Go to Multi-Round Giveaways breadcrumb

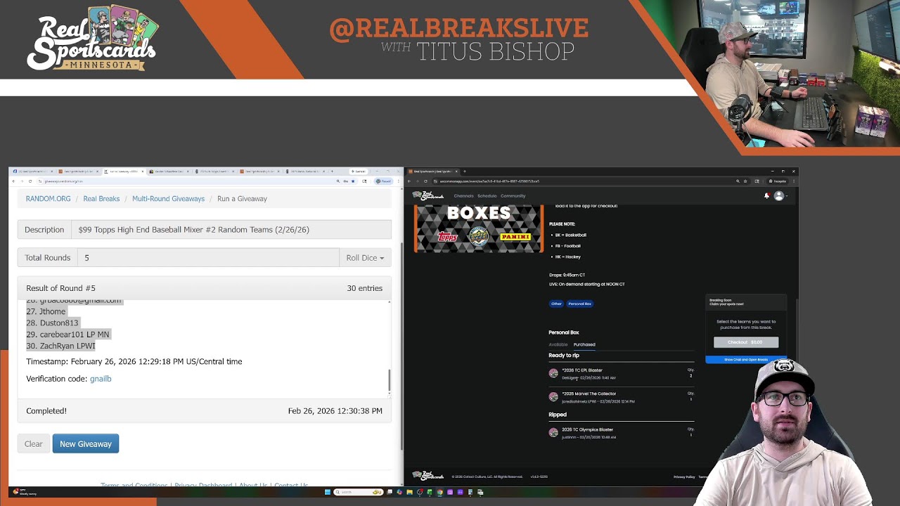point(168,199)
